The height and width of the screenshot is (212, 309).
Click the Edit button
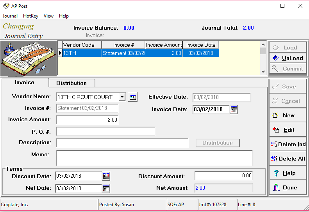[288, 130]
